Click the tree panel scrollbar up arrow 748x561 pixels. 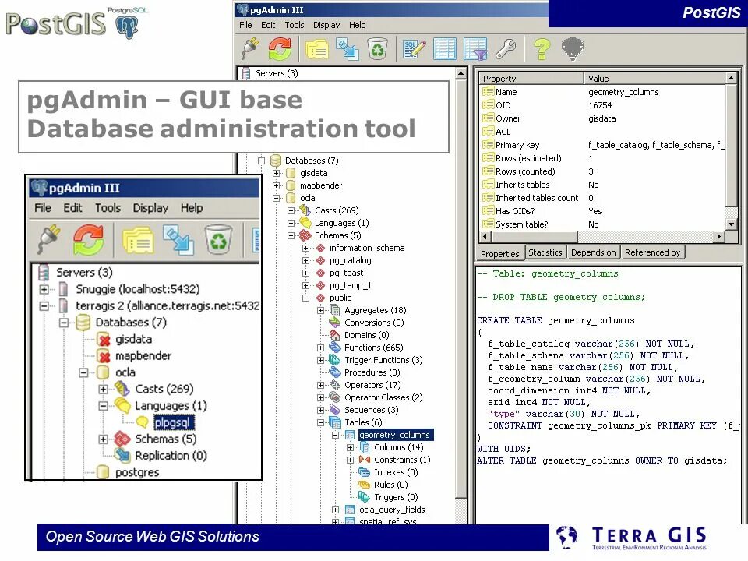pyautogui.click(x=460, y=73)
